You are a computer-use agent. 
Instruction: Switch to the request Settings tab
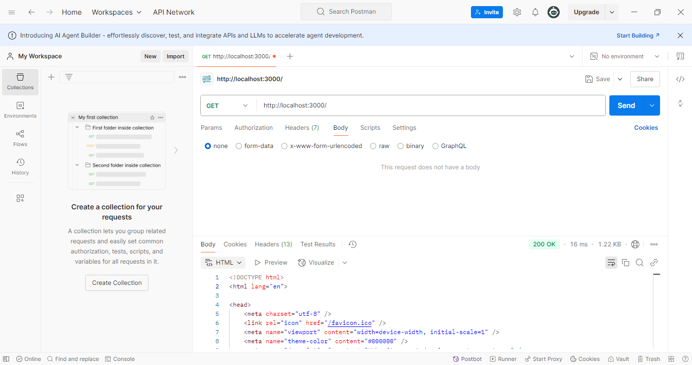(404, 128)
